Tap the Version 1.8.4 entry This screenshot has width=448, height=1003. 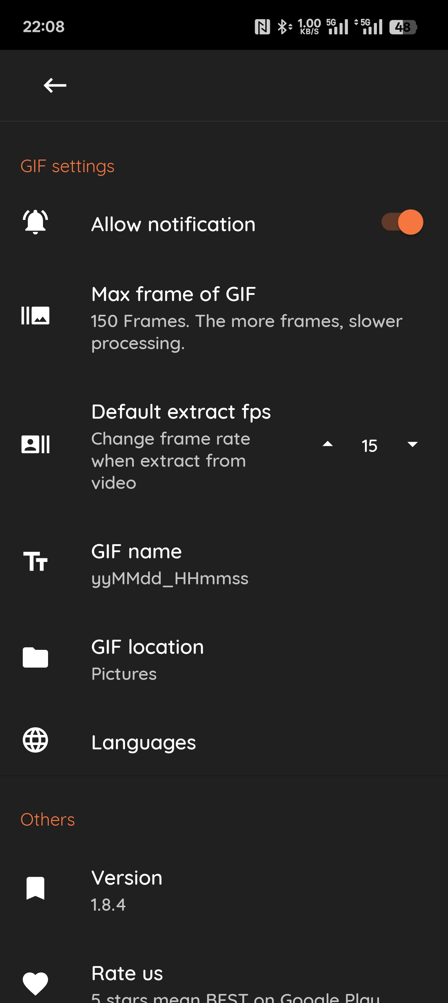(x=127, y=890)
